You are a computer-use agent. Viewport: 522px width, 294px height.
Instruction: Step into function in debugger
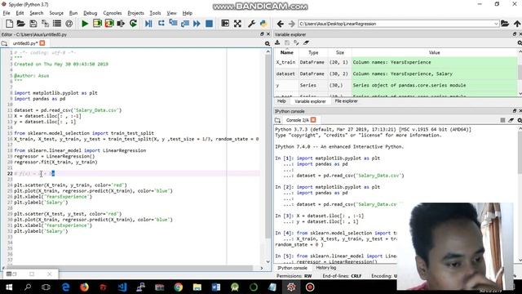173,24
